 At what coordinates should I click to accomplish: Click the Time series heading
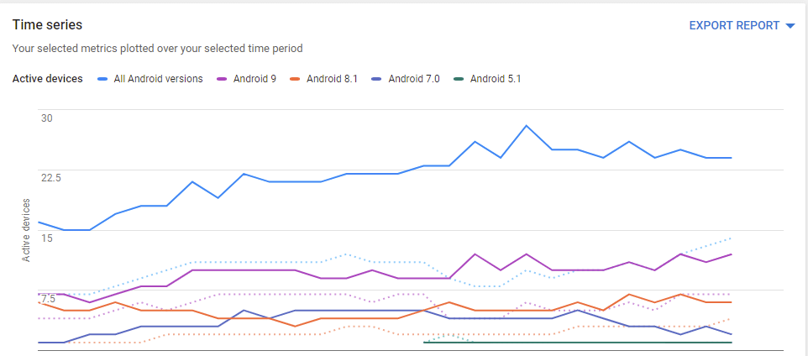click(47, 24)
